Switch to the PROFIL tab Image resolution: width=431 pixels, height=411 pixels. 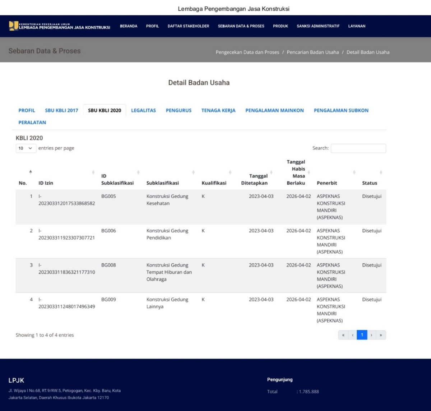coord(27,110)
